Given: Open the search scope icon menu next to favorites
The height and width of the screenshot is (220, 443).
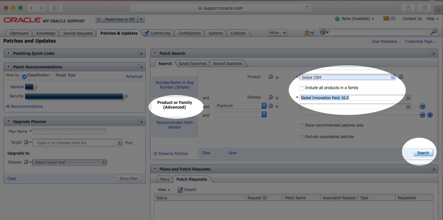Looking at the screenshot, I should [324, 32].
